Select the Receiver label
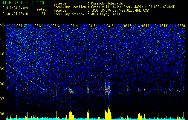Image resolution: width=188 pixels, height=120 pixels. coord(61,10)
